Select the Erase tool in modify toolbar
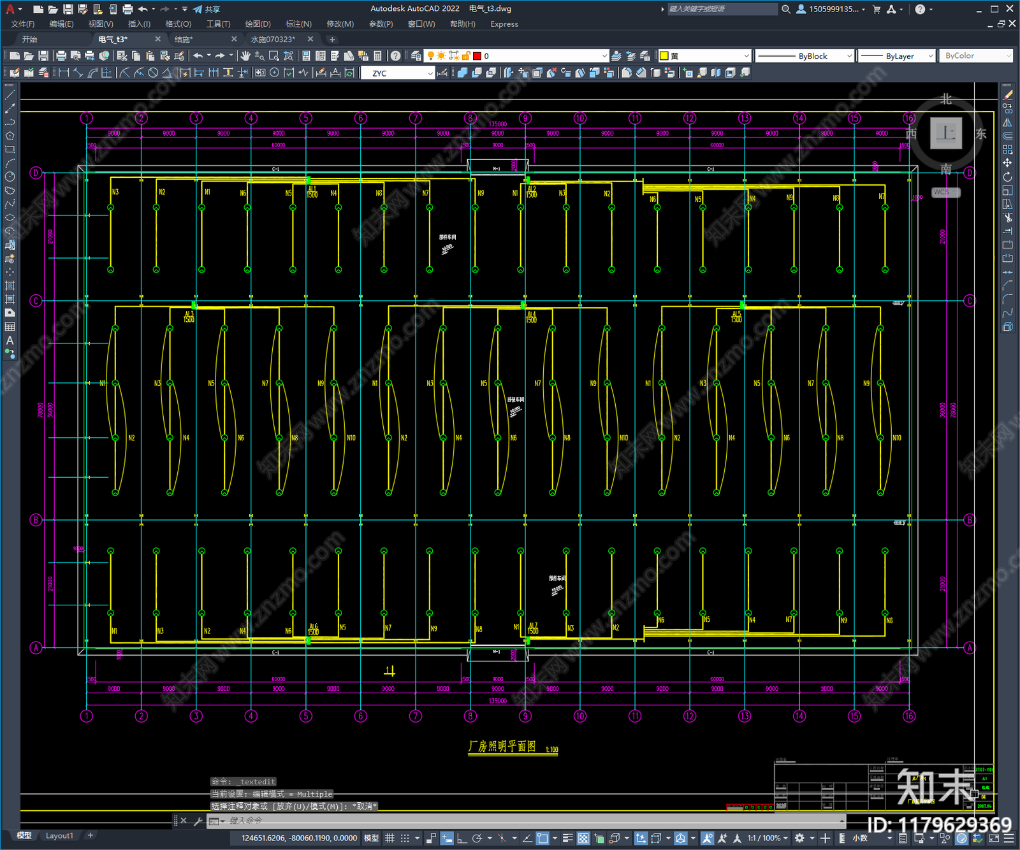The height and width of the screenshot is (850, 1020). pyautogui.click(x=1007, y=95)
